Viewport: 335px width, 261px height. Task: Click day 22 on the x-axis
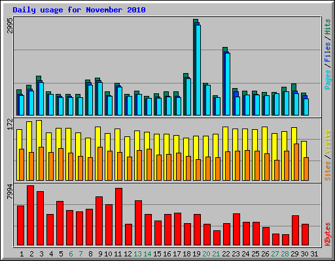pos(226,254)
